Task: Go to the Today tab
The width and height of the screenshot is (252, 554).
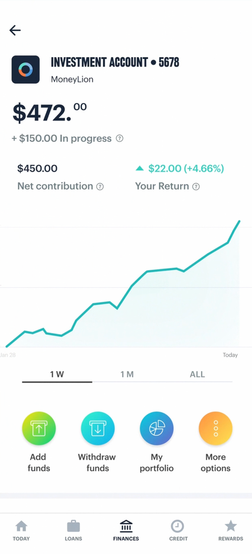Action: coord(21,531)
